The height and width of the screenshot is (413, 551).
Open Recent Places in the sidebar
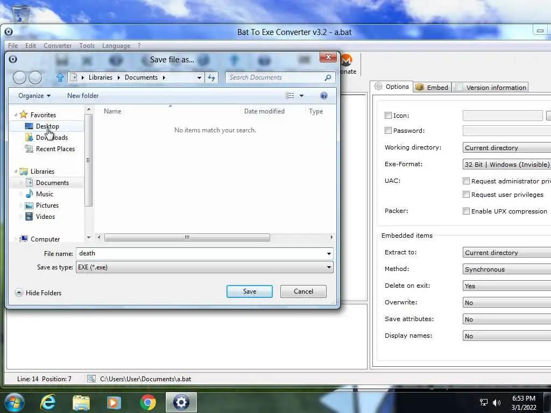click(x=50, y=148)
